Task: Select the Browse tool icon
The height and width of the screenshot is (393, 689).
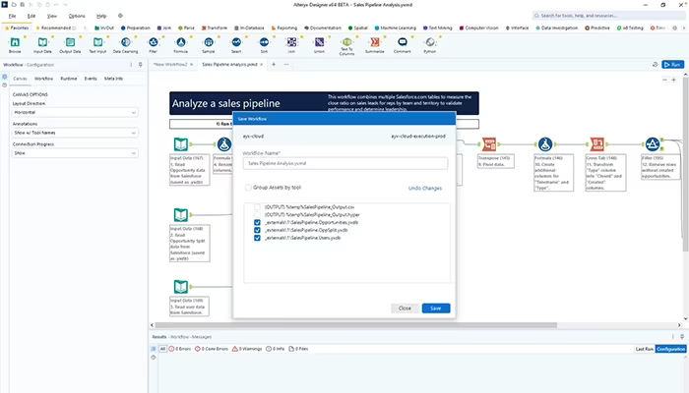Action: (x=15, y=42)
